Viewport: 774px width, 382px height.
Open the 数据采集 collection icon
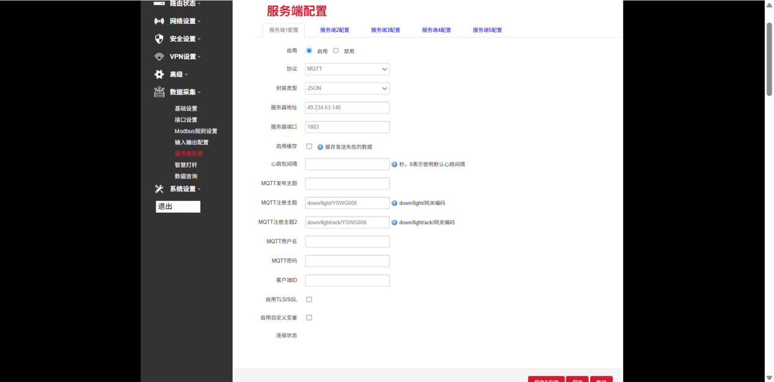(x=159, y=92)
